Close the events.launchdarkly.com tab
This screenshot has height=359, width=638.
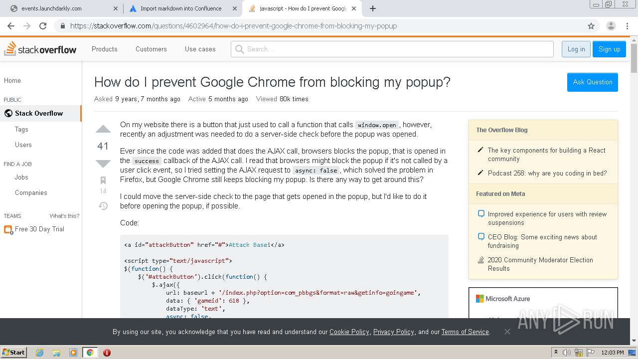(115, 8)
